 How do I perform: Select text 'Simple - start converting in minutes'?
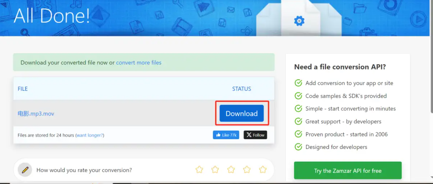pos(351,109)
